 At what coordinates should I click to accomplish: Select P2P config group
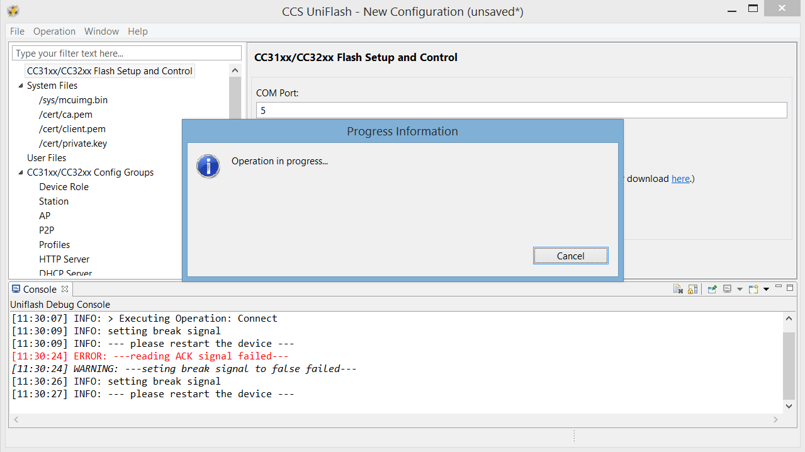coord(47,230)
